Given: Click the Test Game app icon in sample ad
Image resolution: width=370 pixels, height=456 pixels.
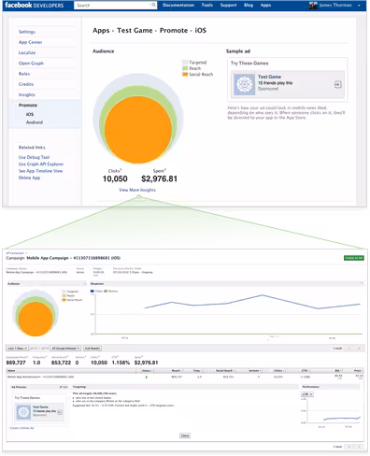Looking at the screenshot, I should pos(244,84).
